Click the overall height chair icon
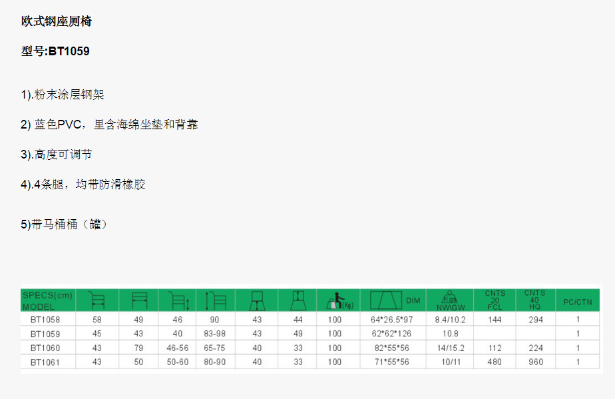 pyautogui.click(x=216, y=301)
